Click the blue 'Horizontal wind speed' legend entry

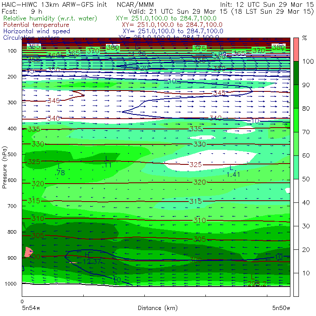(37, 31)
